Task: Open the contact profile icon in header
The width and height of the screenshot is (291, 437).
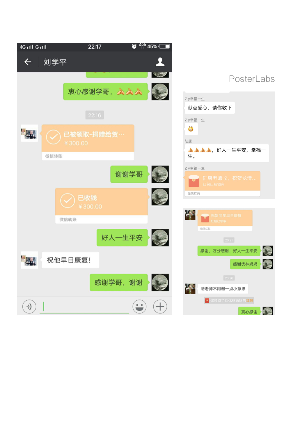Action: click(160, 62)
